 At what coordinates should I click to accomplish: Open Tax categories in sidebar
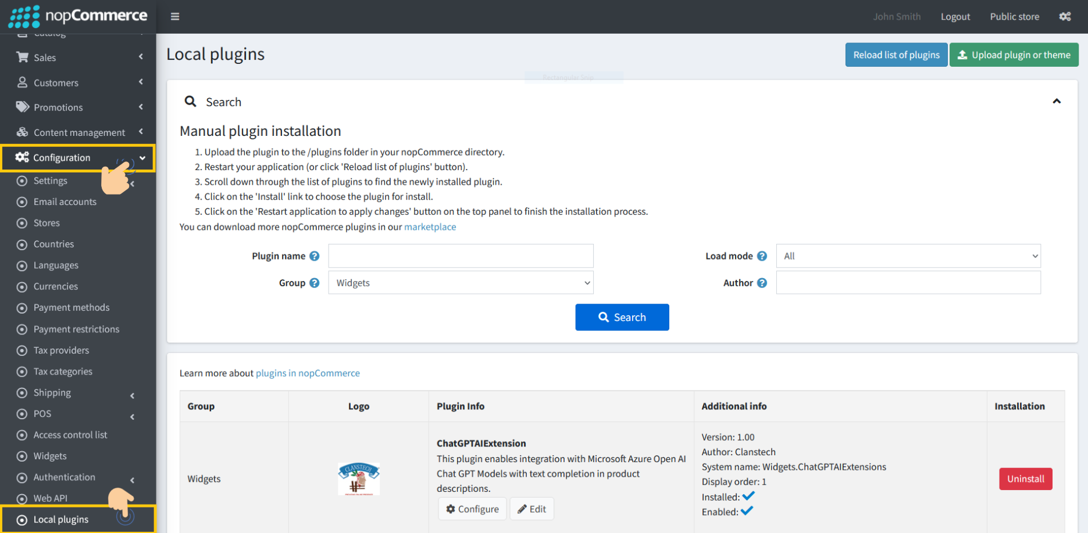pyautogui.click(x=63, y=372)
